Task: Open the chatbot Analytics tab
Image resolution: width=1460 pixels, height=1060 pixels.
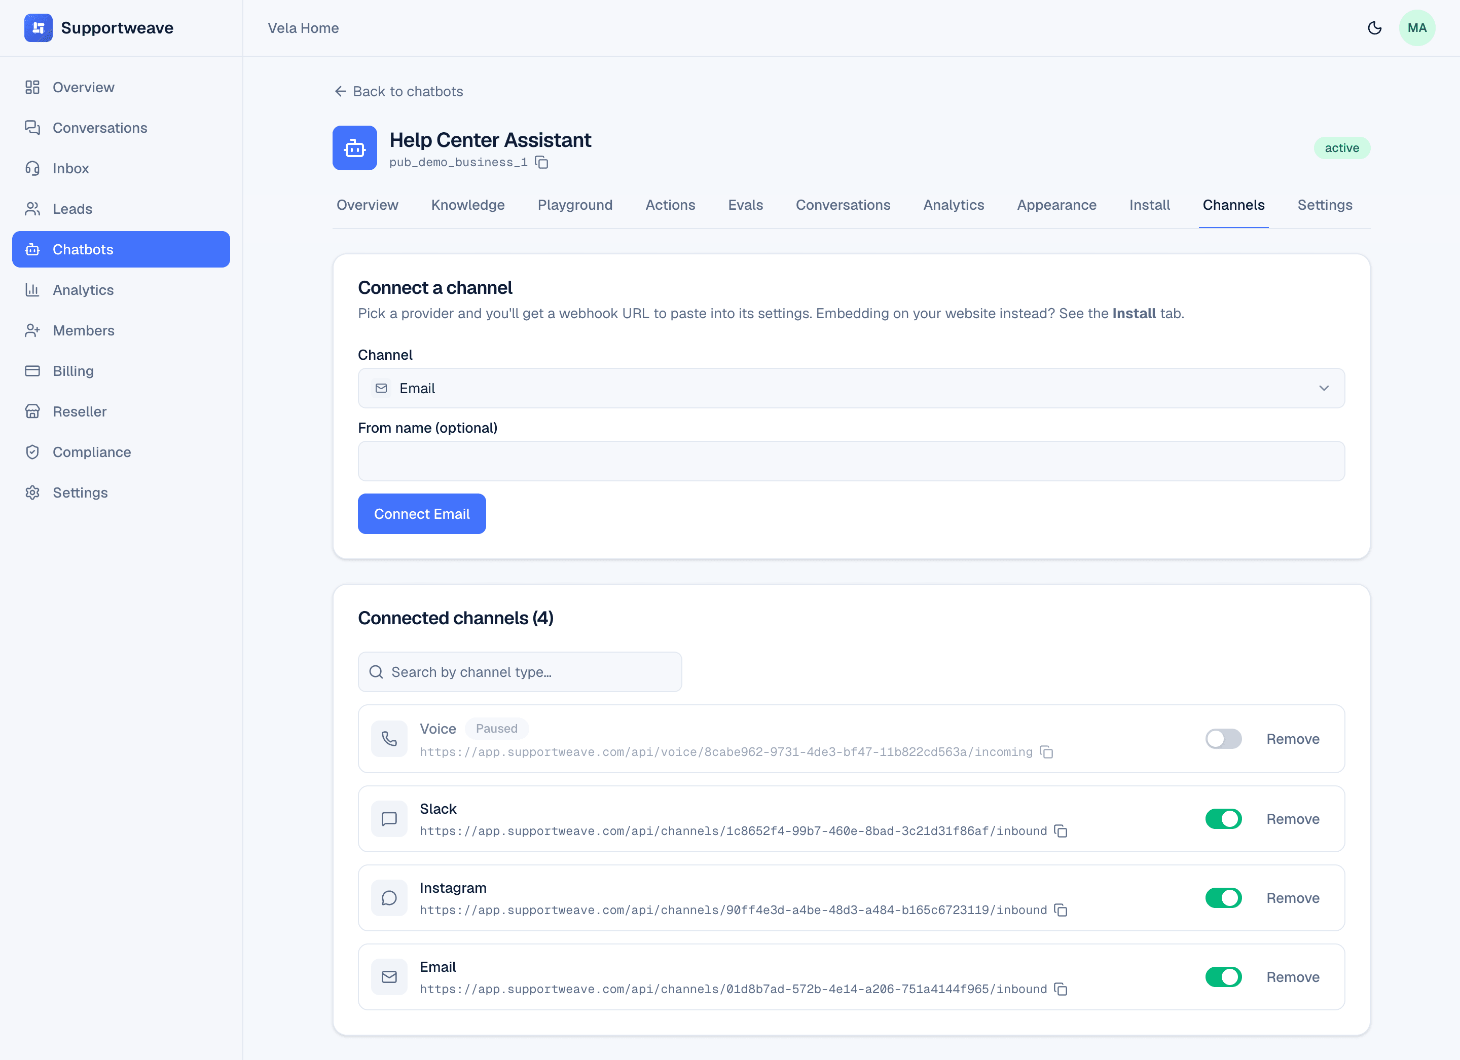Action: (954, 205)
